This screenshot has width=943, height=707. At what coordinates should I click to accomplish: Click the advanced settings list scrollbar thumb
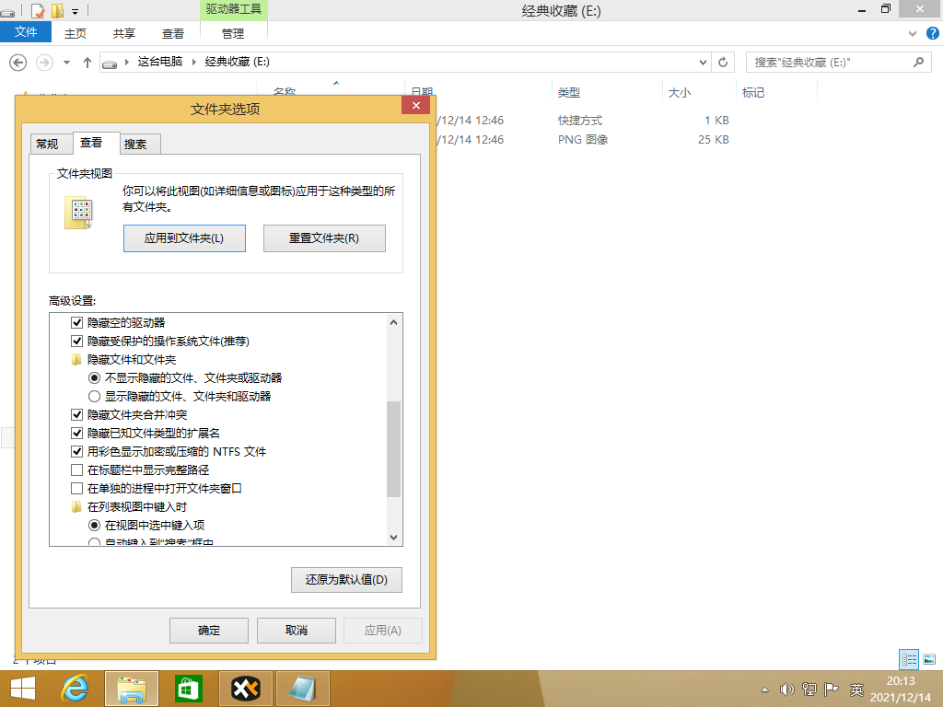(394, 449)
